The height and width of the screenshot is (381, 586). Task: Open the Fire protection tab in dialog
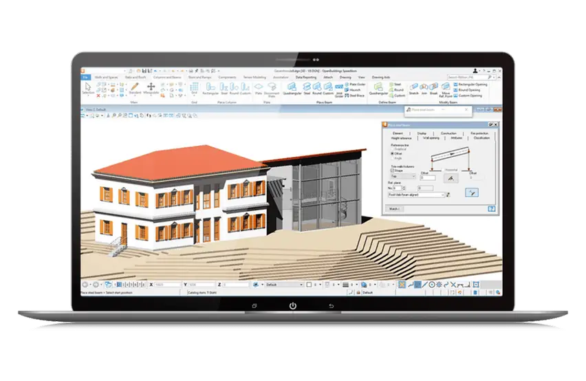click(x=479, y=133)
